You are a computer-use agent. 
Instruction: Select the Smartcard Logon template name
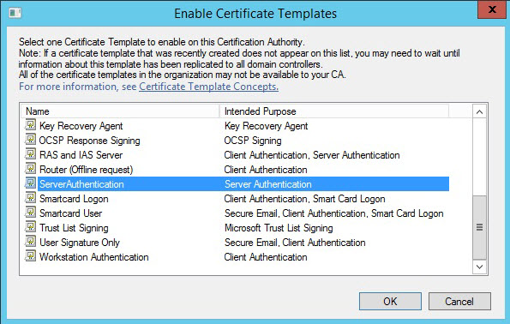point(74,199)
